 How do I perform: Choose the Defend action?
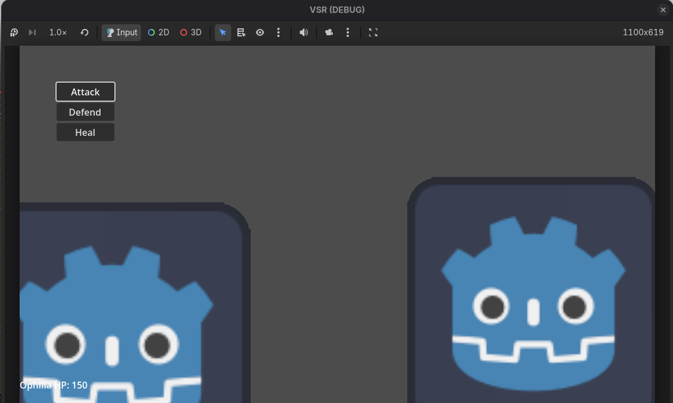[85, 112]
